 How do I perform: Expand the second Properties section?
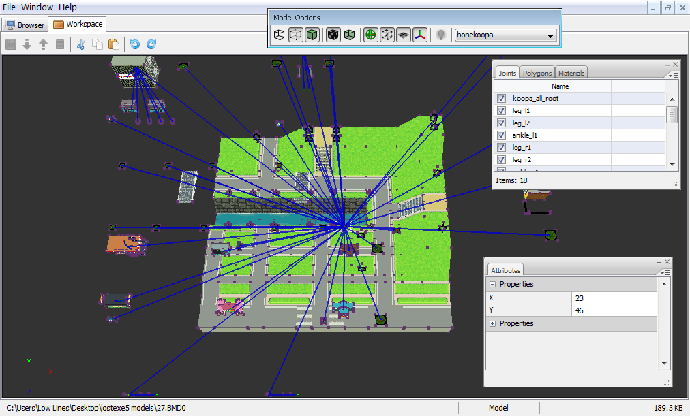[x=492, y=324]
